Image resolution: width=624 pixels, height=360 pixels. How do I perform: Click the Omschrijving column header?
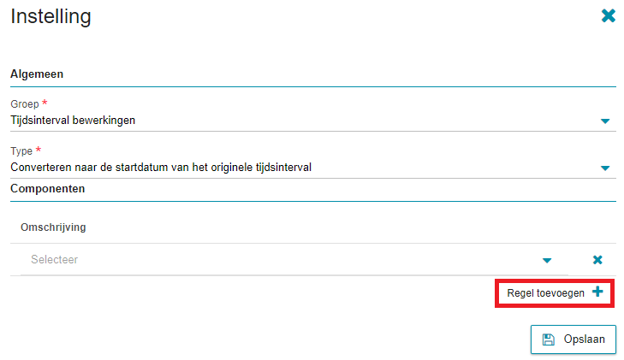pos(53,227)
